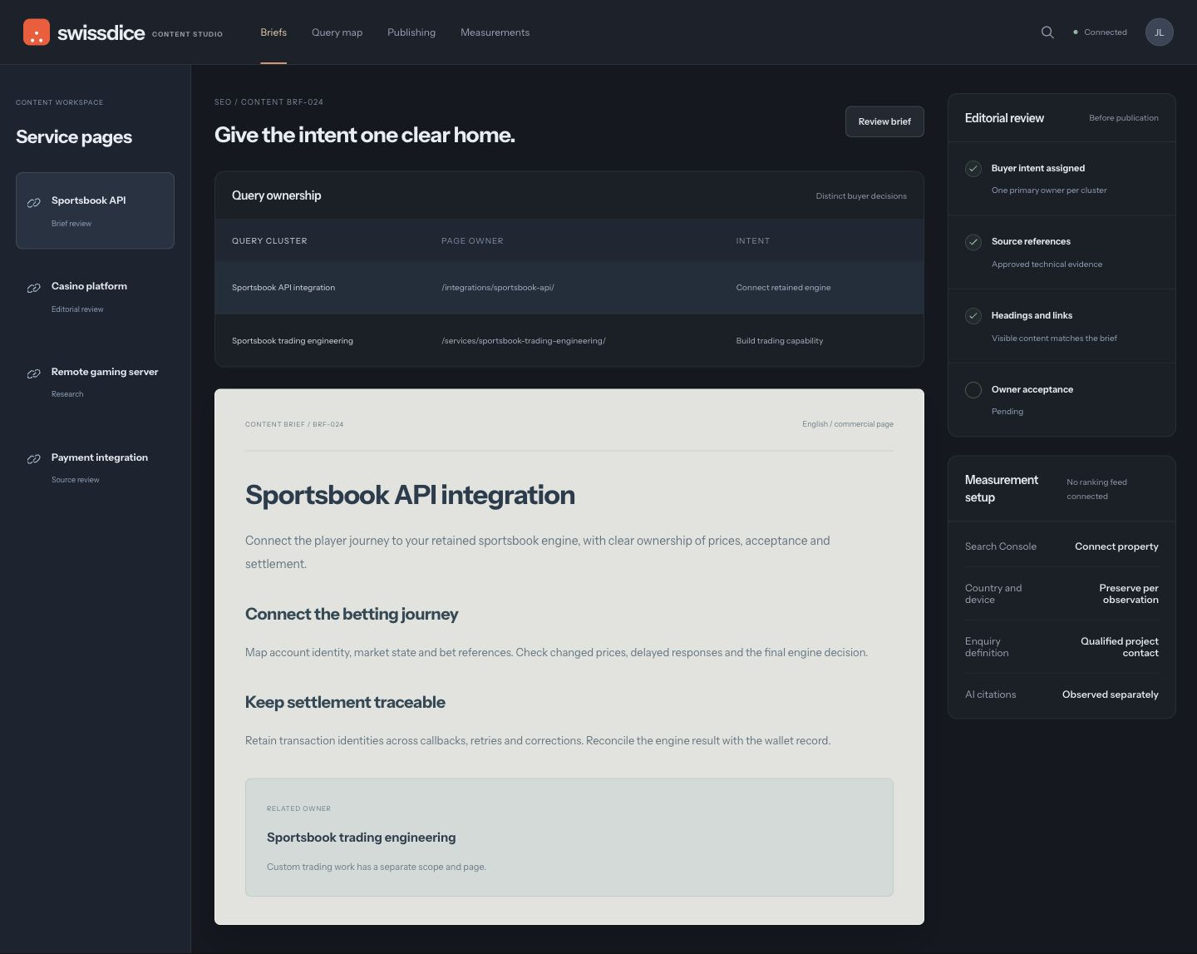This screenshot has height=954, width=1197.
Task: Open the Measurements tab
Action: click(495, 32)
